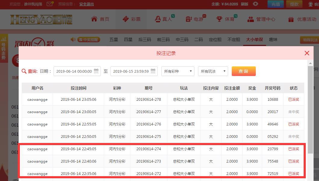The height and width of the screenshot is (181, 319).
Task: Click the 刷新 refresh balance link
Action: coord(245,4)
